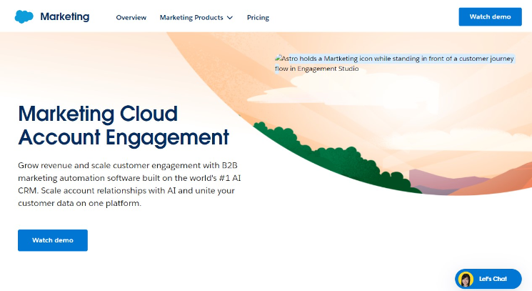Click the Salesforce cloud logo
This screenshot has width=532, height=291.
(24, 16)
